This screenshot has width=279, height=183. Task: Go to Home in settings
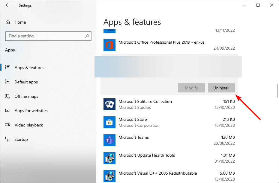20,22
